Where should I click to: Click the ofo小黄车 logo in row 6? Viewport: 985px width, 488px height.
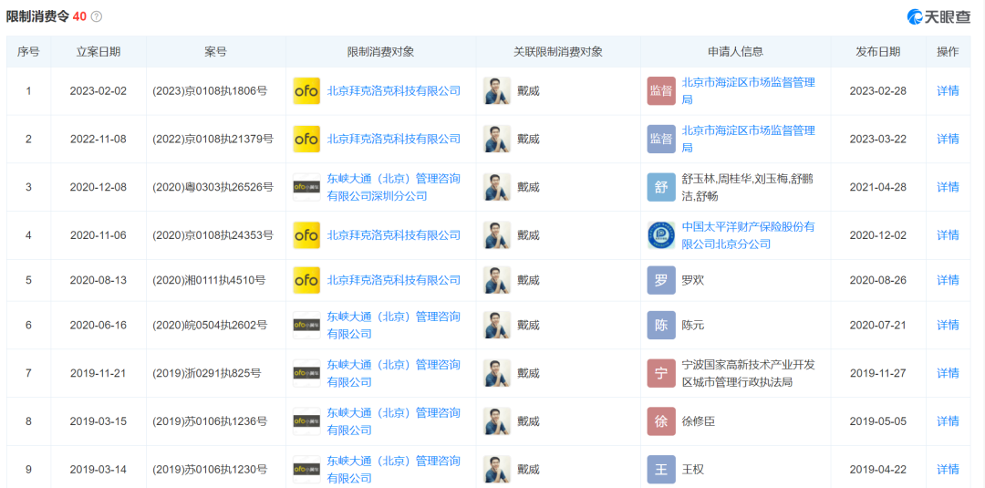click(x=306, y=325)
